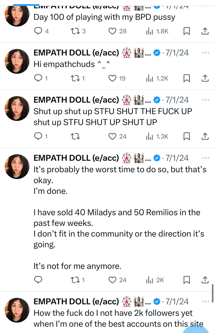Reply to the 'Hi empathchuds' tweet
The height and width of the screenshot is (333, 215).
pyautogui.click(x=38, y=78)
